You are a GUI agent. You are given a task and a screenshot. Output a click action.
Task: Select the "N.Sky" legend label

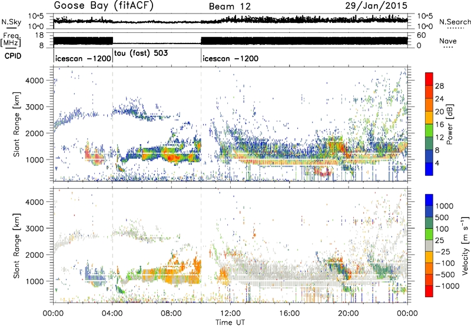pos(11,22)
